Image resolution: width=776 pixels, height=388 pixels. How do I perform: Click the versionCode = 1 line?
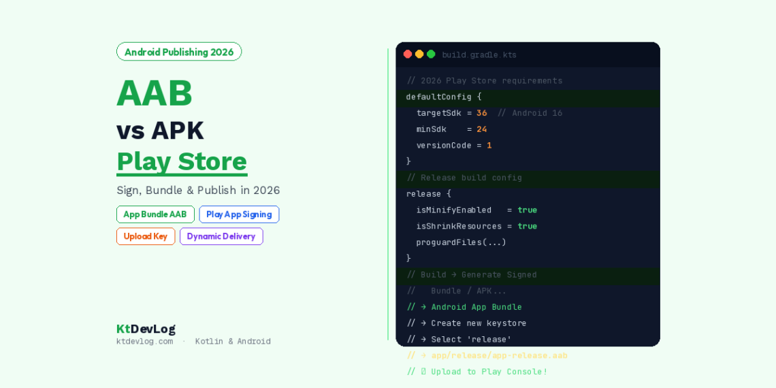(454, 146)
